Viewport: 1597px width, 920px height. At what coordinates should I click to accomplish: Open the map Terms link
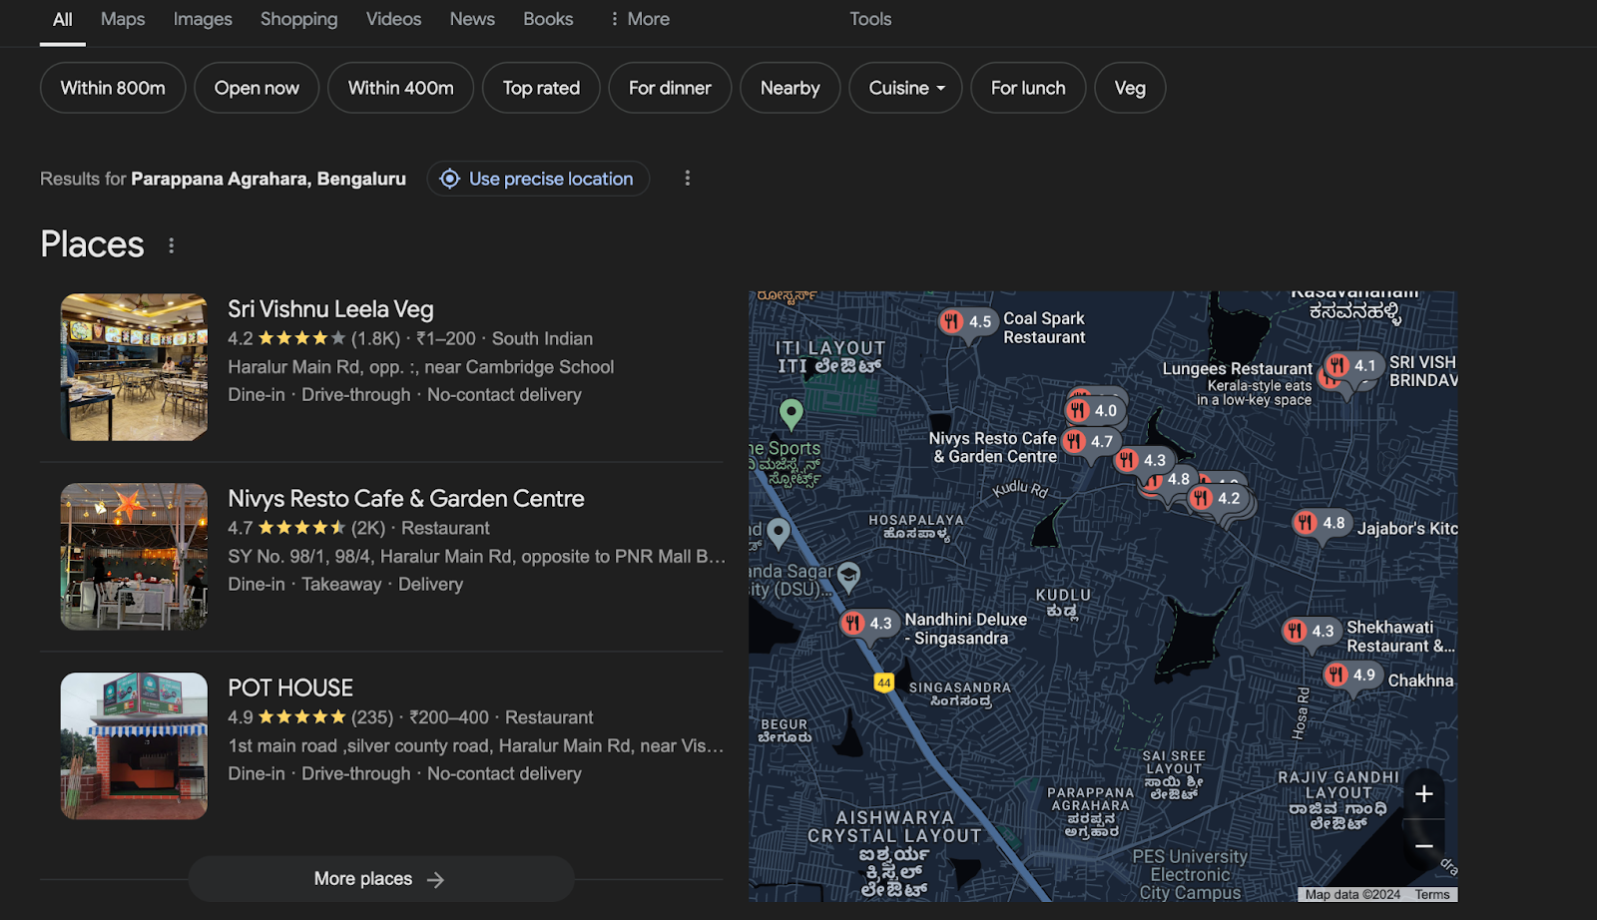(x=1432, y=895)
